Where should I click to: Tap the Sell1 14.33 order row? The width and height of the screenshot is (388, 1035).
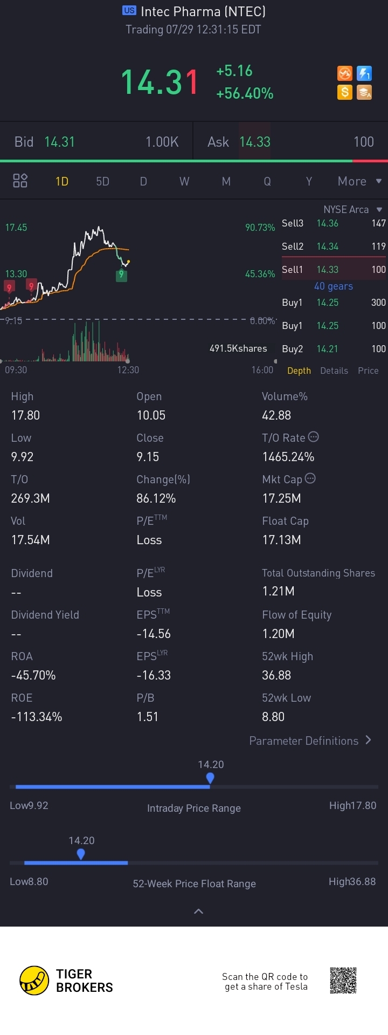[x=334, y=269]
